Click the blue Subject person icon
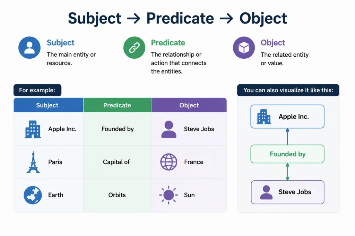The width and height of the screenshot is (355, 236). click(x=29, y=48)
